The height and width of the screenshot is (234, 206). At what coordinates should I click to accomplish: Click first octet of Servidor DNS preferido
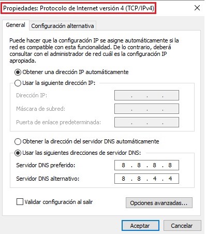coord(123,165)
